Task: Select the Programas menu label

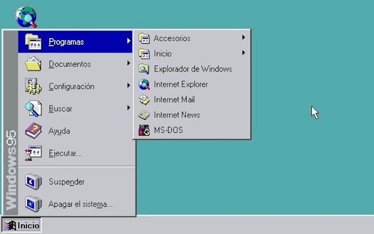Action: pos(66,42)
